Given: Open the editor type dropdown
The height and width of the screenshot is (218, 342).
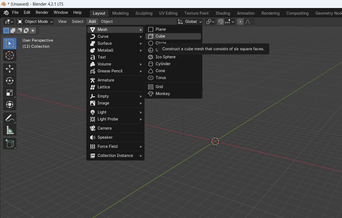Looking at the screenshot, I should point(9,22).
